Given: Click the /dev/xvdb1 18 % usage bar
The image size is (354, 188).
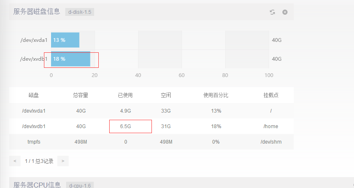Looking at the screenshot, I should (x=70, y=59).
